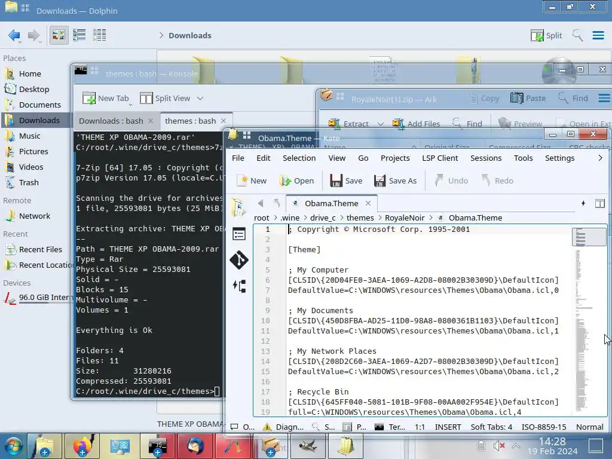Expand the Extract dropdown arrow in Ark
Viewport: 612px width, 459px height.
[x=380, y=124]
